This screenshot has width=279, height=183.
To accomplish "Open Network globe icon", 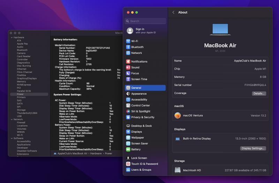I will click(128, 53).
